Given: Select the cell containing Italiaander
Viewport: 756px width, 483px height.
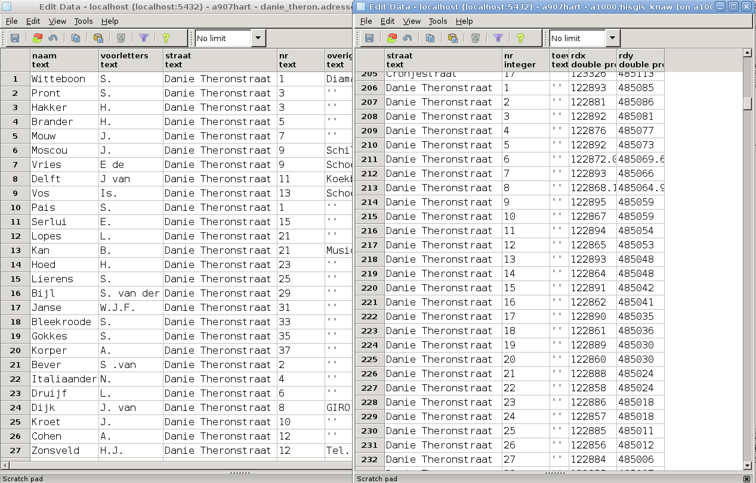Looking at the screenshot, I should pos(64,379).
